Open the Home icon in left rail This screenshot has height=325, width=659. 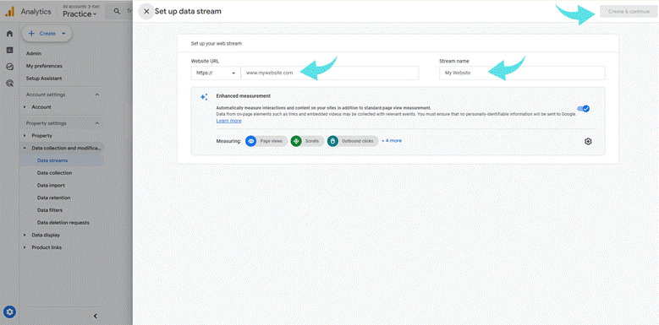coord(9,34)
